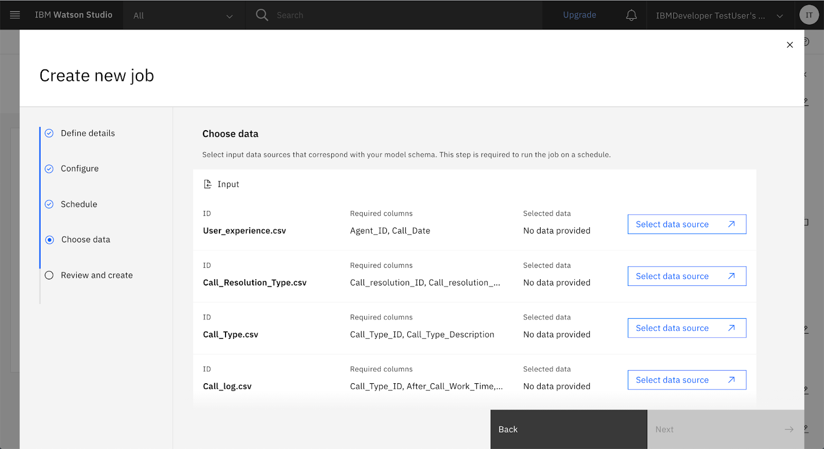Select the Review and create step circle
The image size is (824, 449).
click(x=49, y=275)
